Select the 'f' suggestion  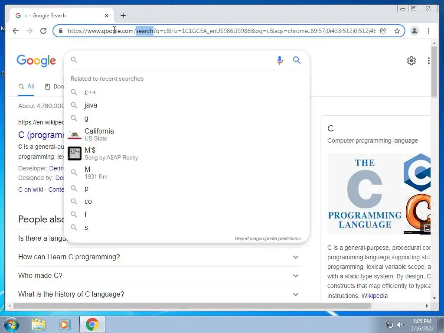pyautogui.click(x=186, y=215)
